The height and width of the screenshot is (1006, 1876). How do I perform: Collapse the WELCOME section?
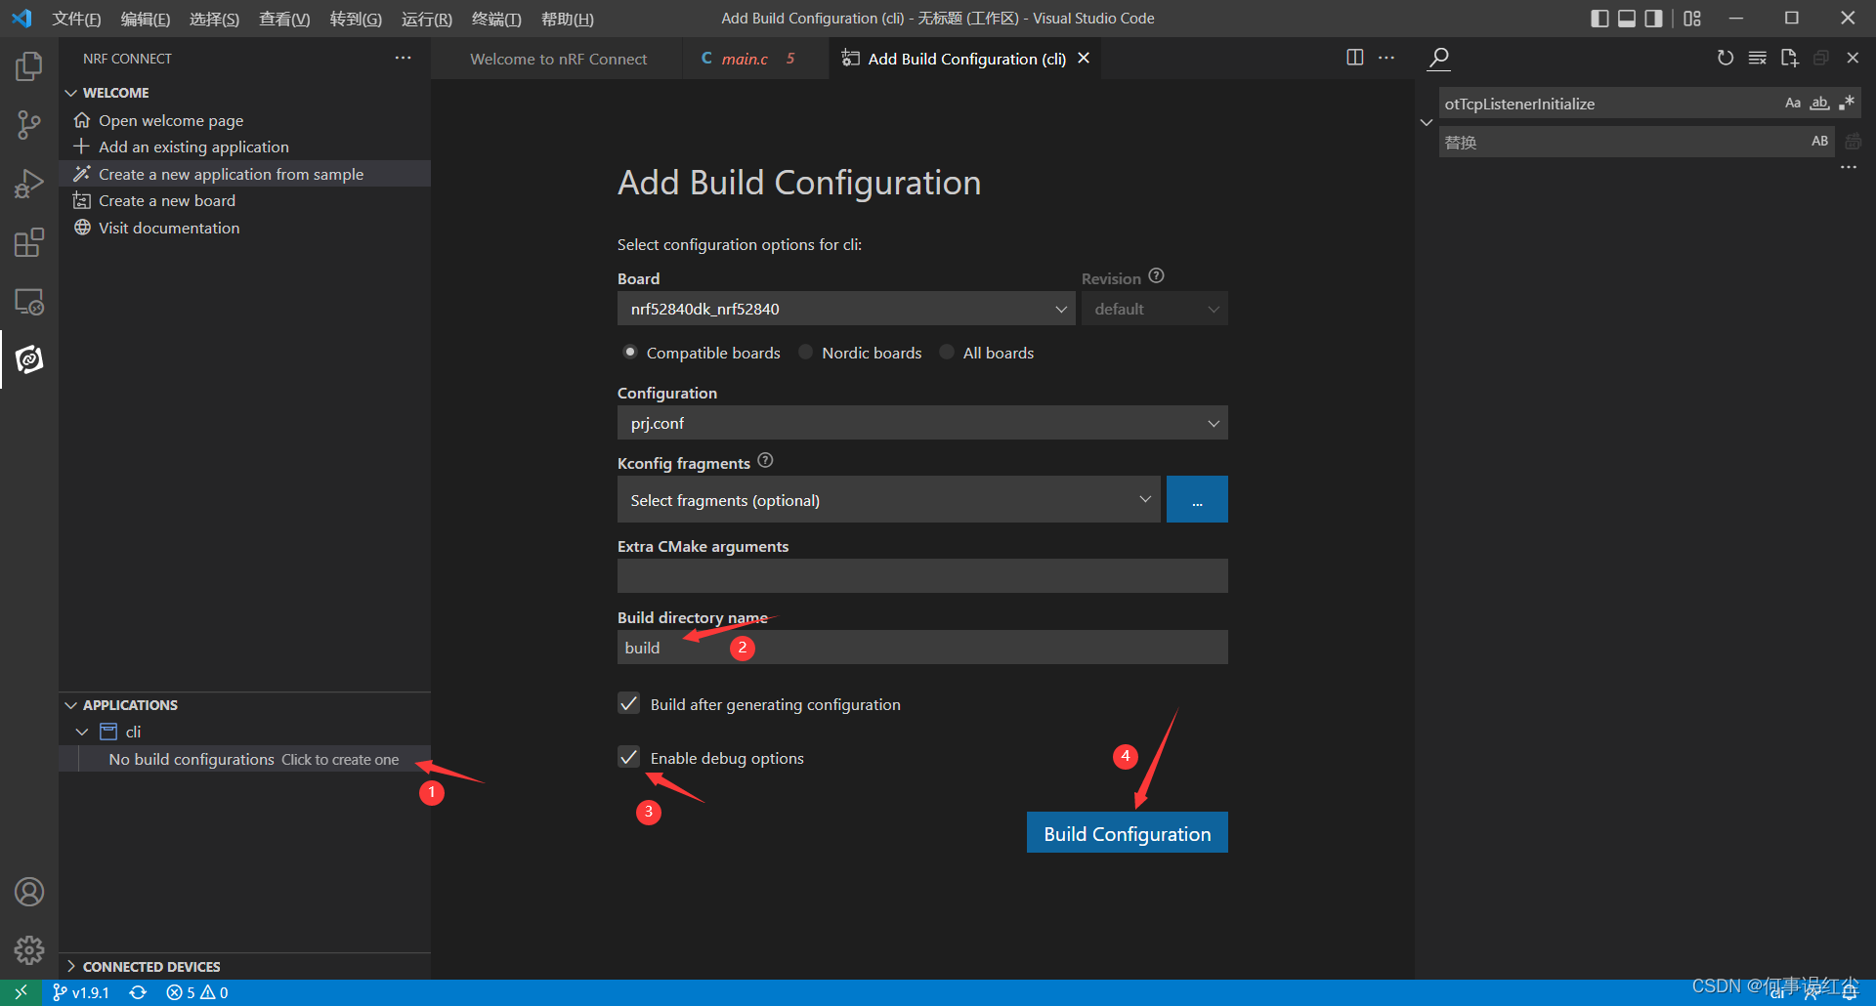coord(70,93)
